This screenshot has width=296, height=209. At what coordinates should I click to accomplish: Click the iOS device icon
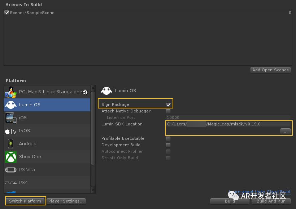click(11, 118)
